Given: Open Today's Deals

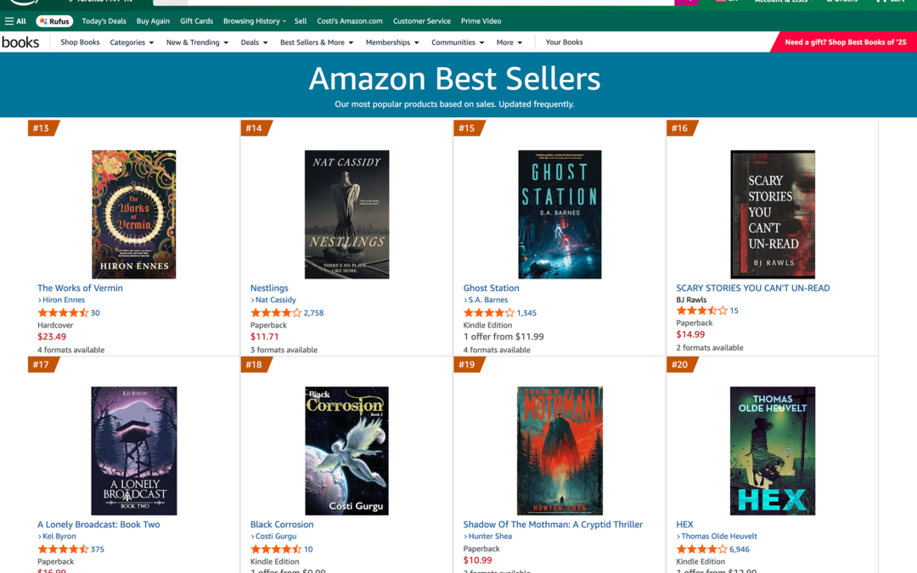Looking at the screenshot, I should coord(104,20).
